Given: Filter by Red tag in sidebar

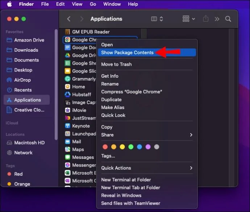Looking at the screenshot, I should pos(15,174).
